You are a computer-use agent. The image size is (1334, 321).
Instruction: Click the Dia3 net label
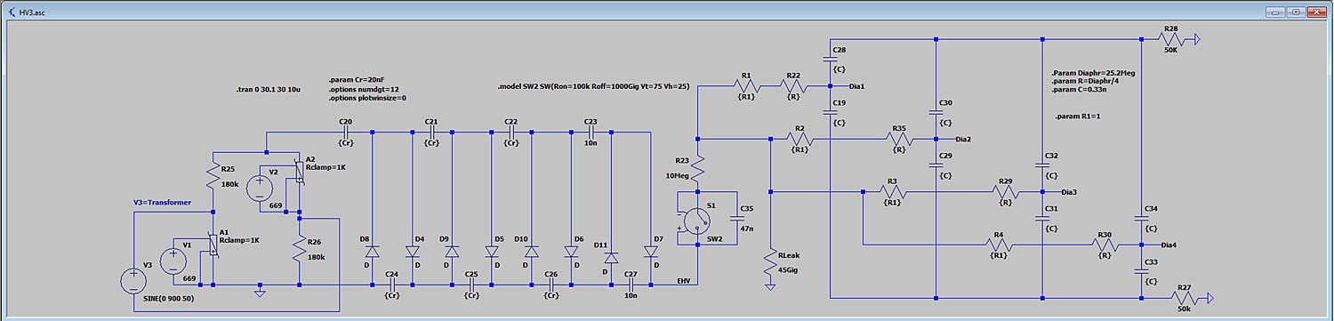(1070, 192)
